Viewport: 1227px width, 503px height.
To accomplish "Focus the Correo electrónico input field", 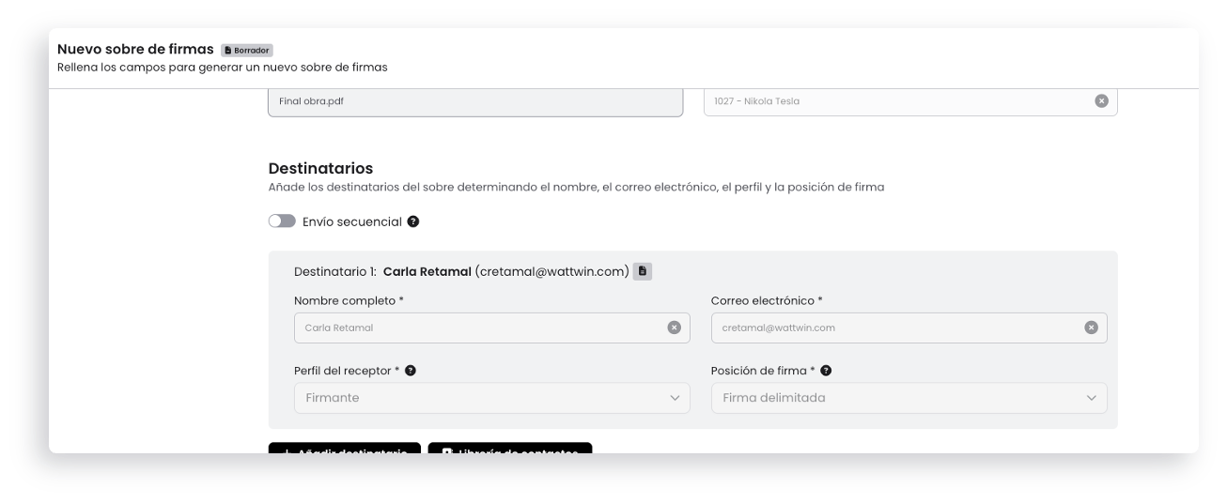I will pyautogui.click(x=909, y=328).
